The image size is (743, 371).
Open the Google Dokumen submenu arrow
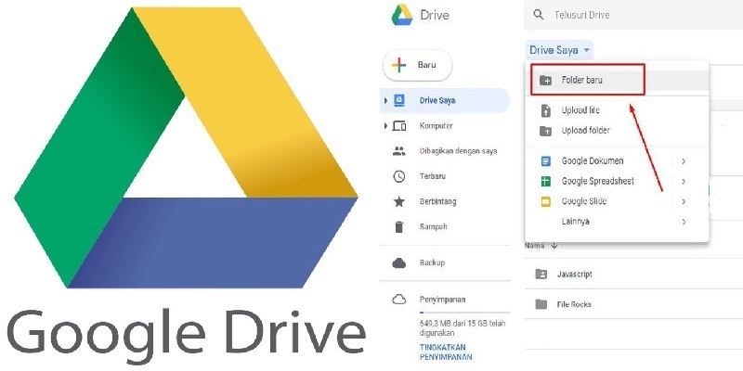pyautogui.click(x=684, y=161)
